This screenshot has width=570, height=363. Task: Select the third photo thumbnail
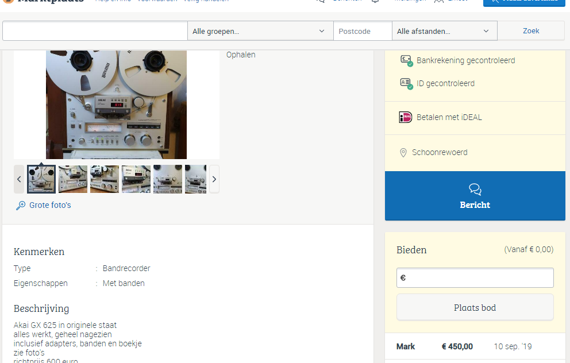105,179
